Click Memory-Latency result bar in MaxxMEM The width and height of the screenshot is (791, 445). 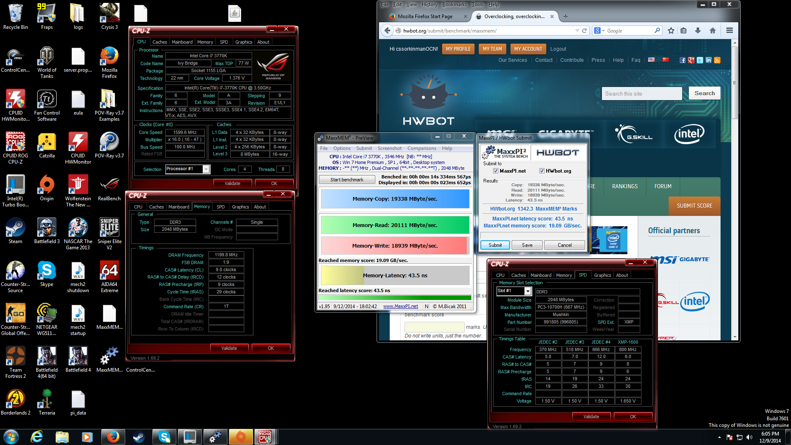[395, 275]
